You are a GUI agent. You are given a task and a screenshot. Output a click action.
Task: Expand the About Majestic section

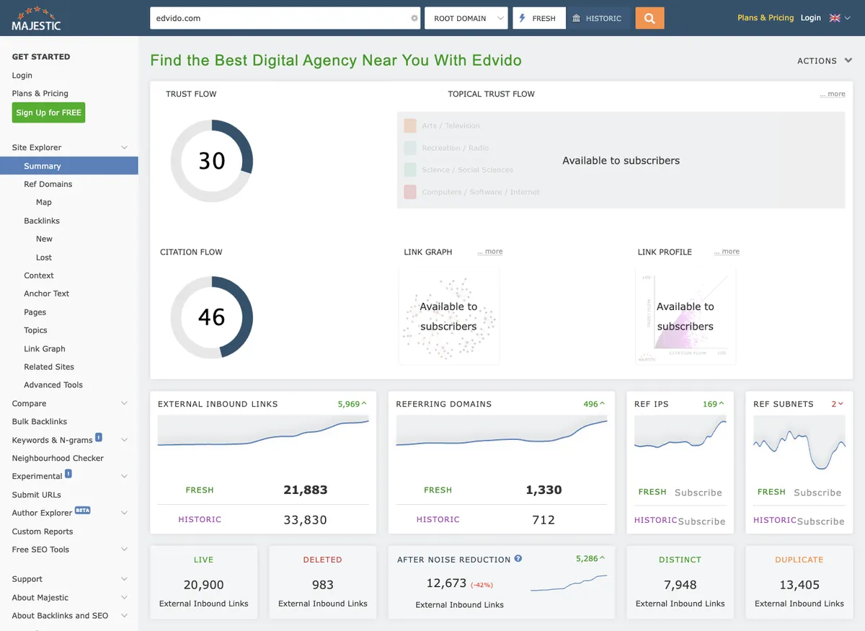(124, 597)
